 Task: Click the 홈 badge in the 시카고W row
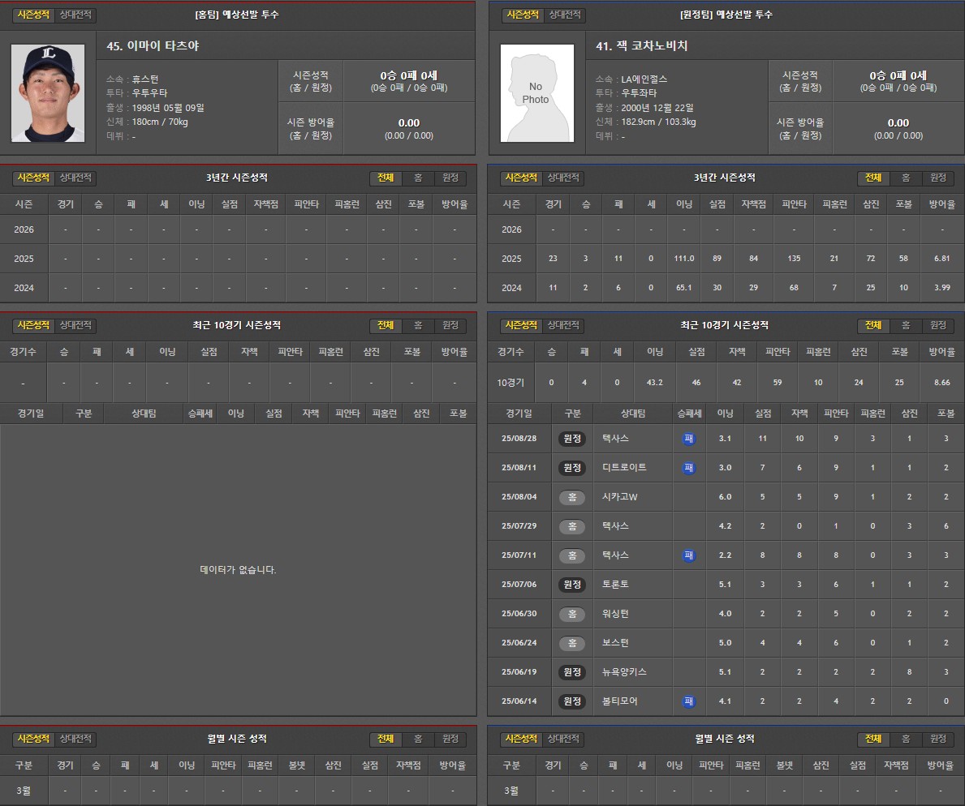click(x=571, y=497)
